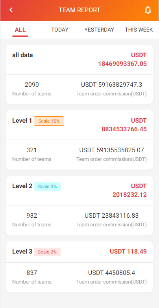Click the all data heading
Viewport: 159px width, 308px height.
pos(22,55)
